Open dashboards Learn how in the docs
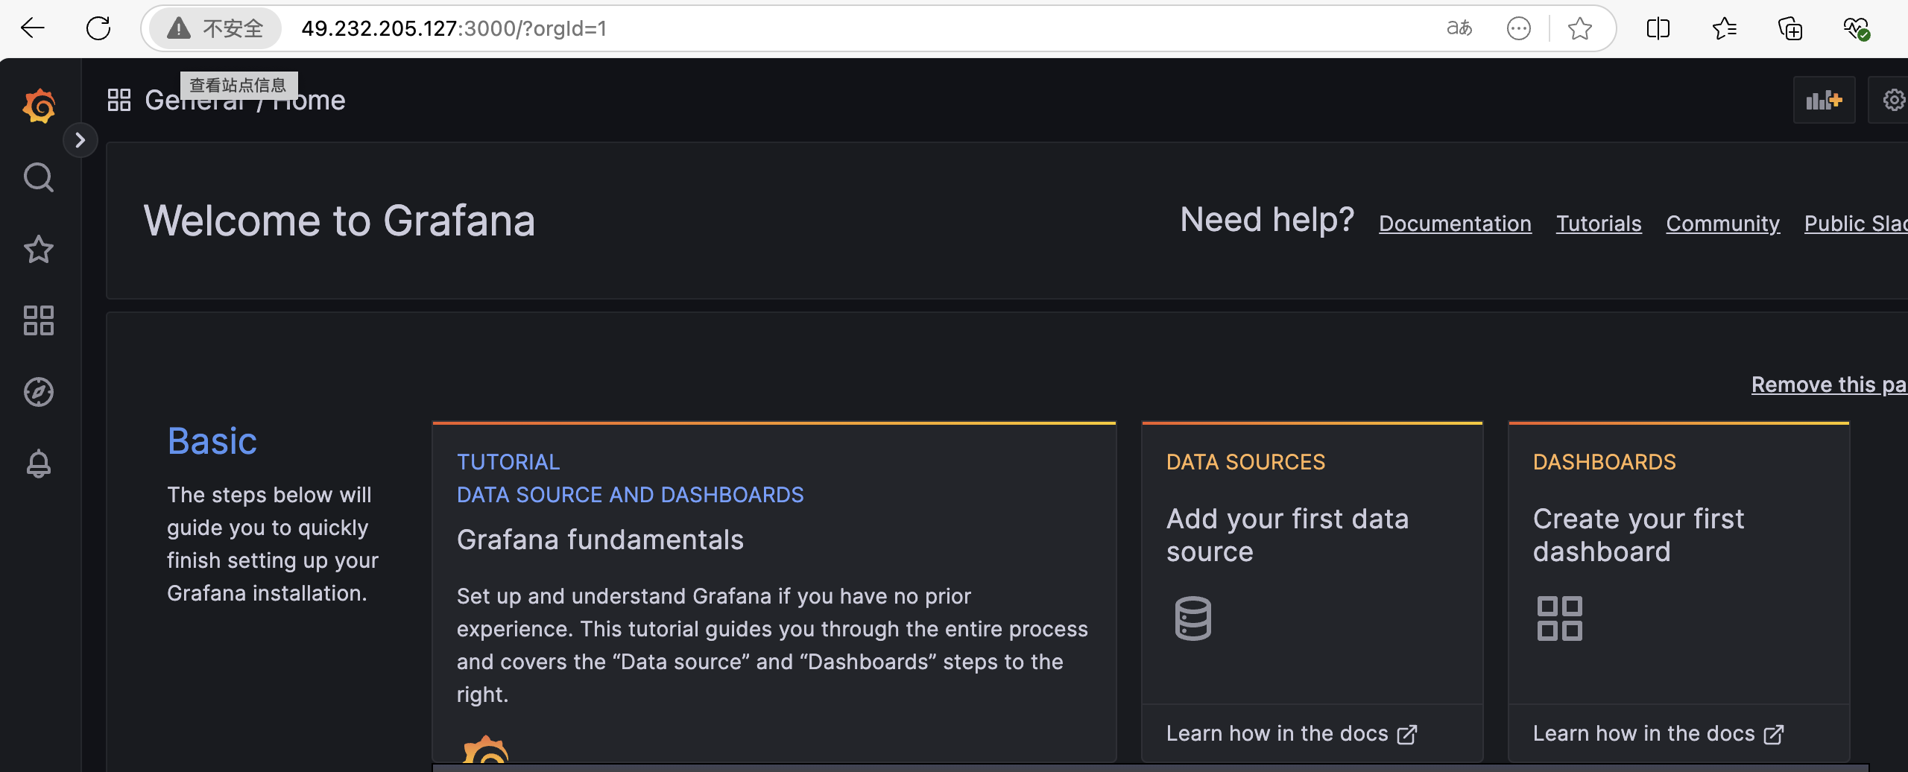The image size is (1908, 772). (x=1658, y=733)
